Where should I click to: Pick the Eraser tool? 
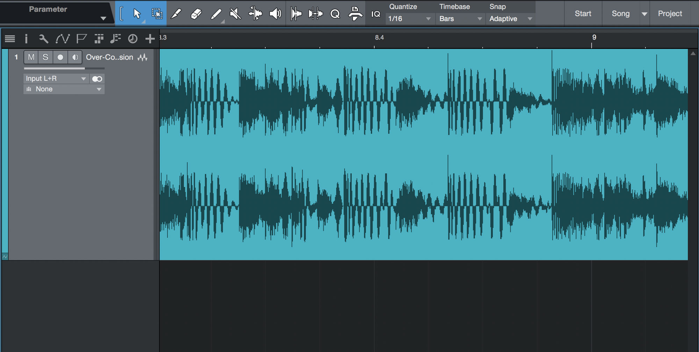pyautogui.click(x=196, y=13)
